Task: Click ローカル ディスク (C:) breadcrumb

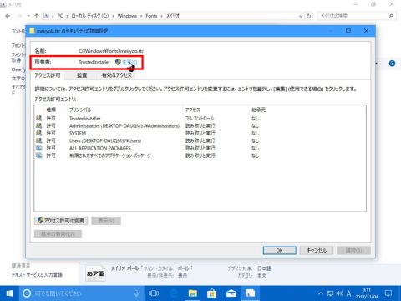Action: tap(90, 16)
